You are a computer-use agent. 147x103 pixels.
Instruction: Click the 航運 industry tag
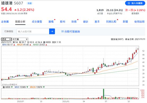click(x=30, y=3)
